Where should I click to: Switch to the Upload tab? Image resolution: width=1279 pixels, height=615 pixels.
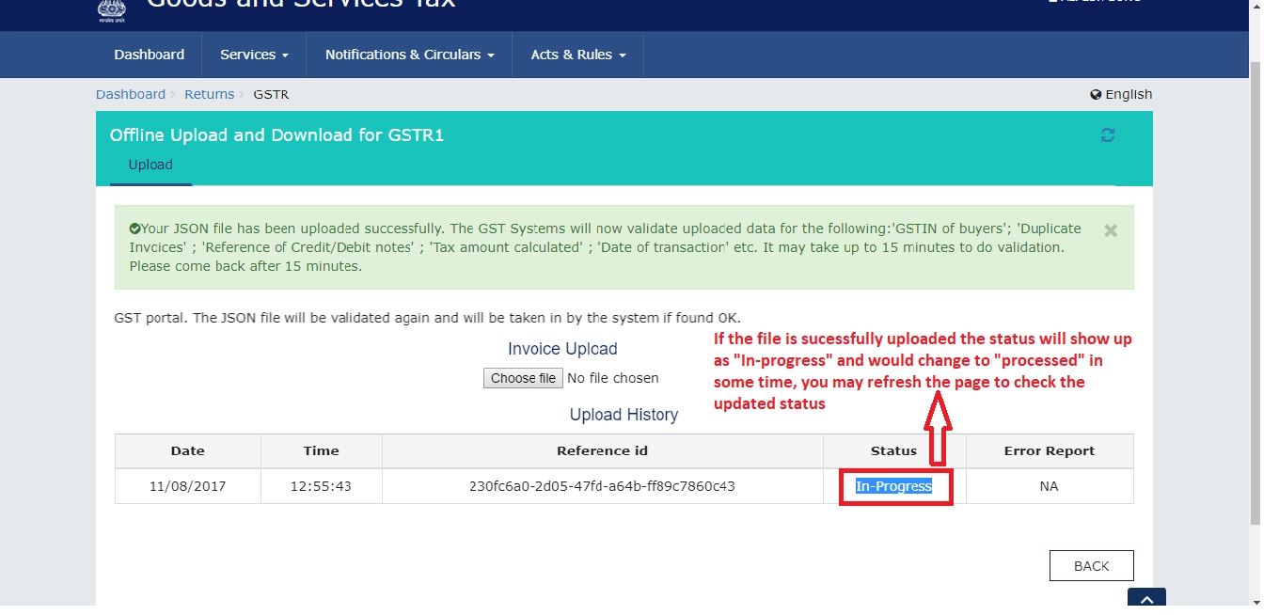[150, 165]
